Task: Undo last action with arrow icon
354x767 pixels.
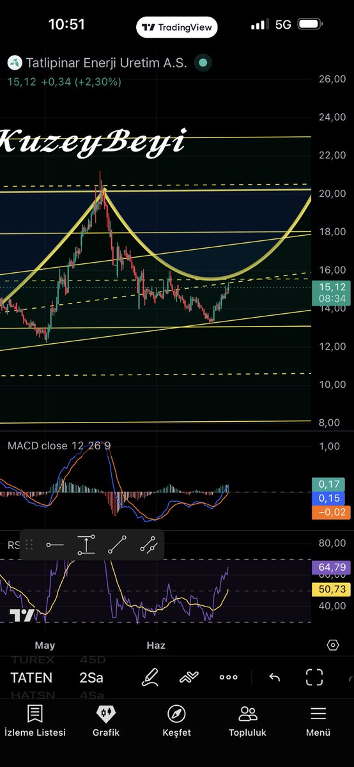Action: 275,677
